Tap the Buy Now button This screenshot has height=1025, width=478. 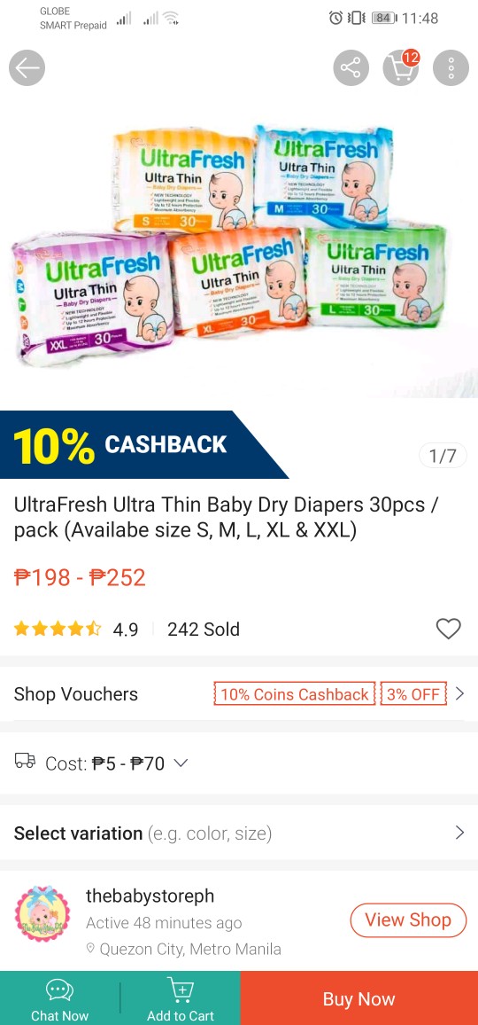pyautogui.click(x=359, y=998)
